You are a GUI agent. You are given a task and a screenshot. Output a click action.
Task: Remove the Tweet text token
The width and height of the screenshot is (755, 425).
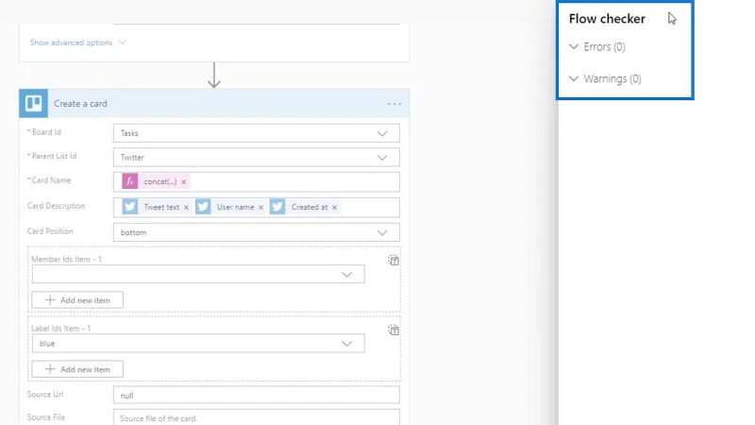(x=186, y=207)
